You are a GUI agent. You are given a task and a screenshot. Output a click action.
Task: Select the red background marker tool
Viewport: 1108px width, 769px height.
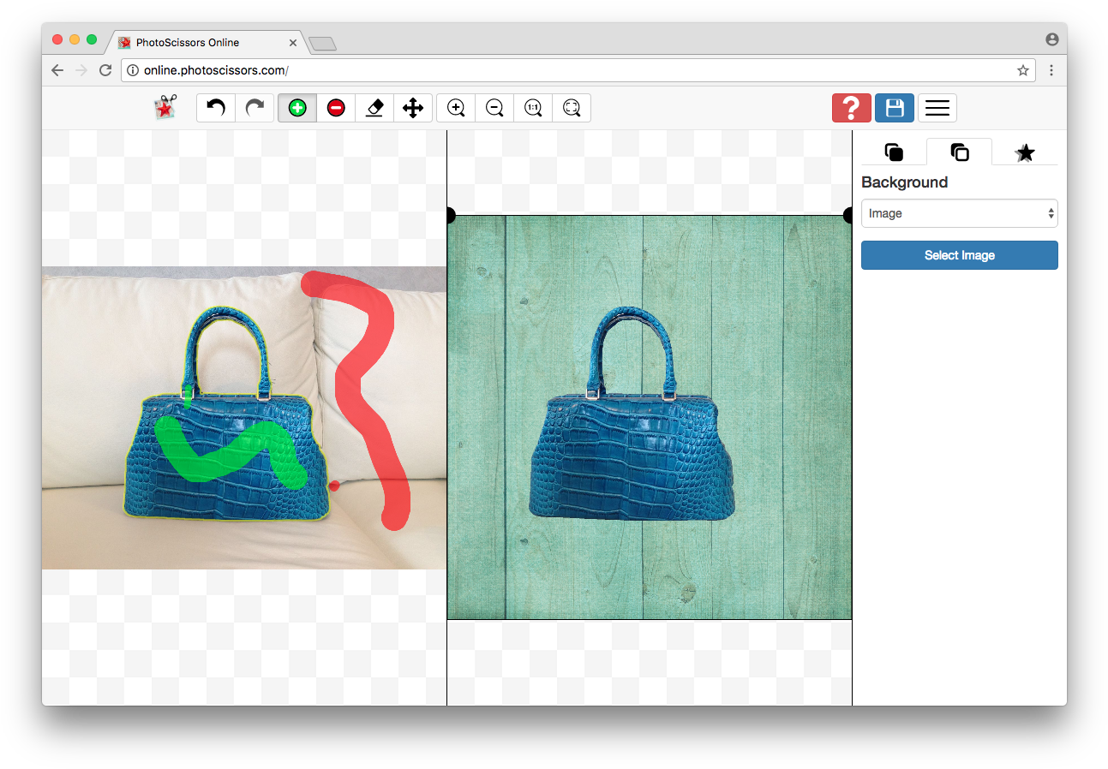tap(336, 108)
